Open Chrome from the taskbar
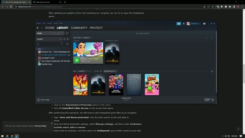This screenshot has height=138, width=245. click(x=7, y=136)
